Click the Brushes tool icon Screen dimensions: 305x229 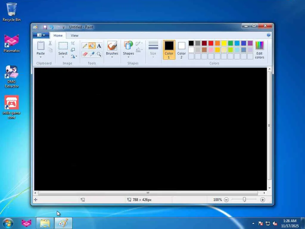tap(112, 46)
